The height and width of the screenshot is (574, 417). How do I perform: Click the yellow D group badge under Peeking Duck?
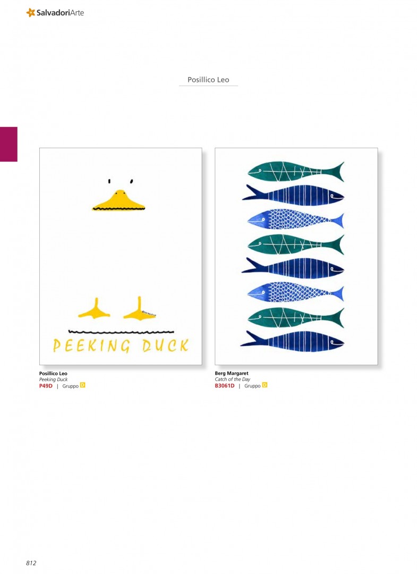tap(83, 385)
